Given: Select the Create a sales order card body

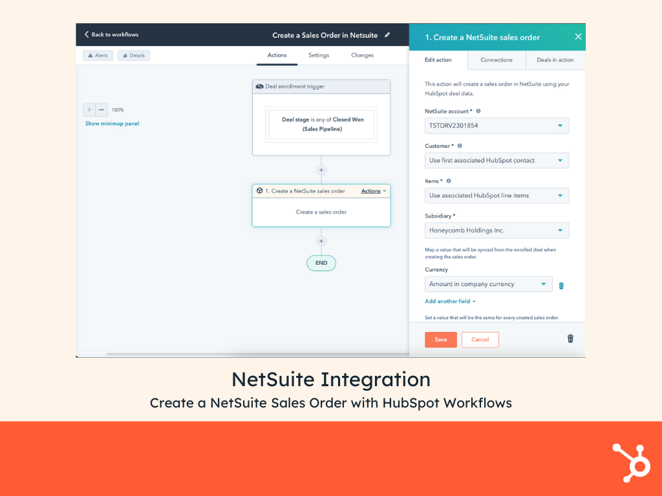Looking at the screenshot, I should [x=321, y=212].
